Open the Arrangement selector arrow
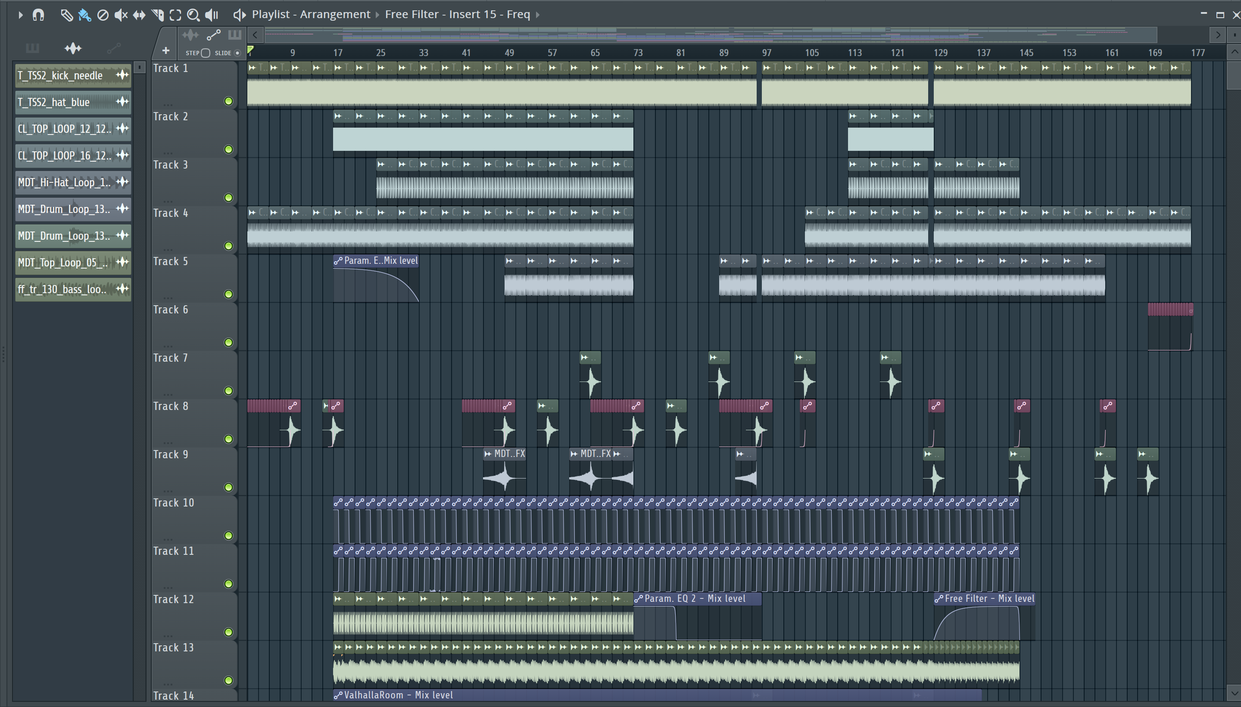The image size is (1241, 707). coord(377,15)
